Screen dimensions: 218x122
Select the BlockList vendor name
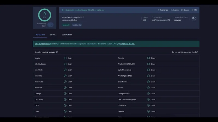(x=38, y=88)
